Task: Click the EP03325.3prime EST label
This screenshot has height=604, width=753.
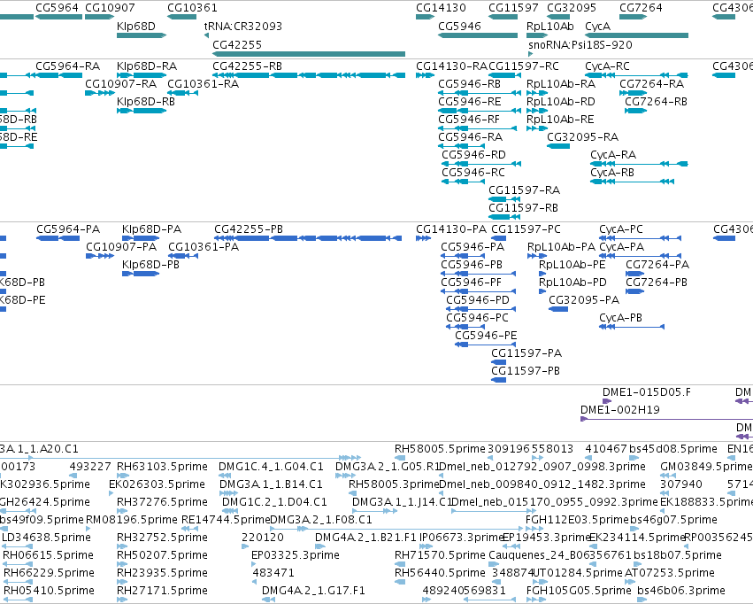Action: (x=296, y=555)
